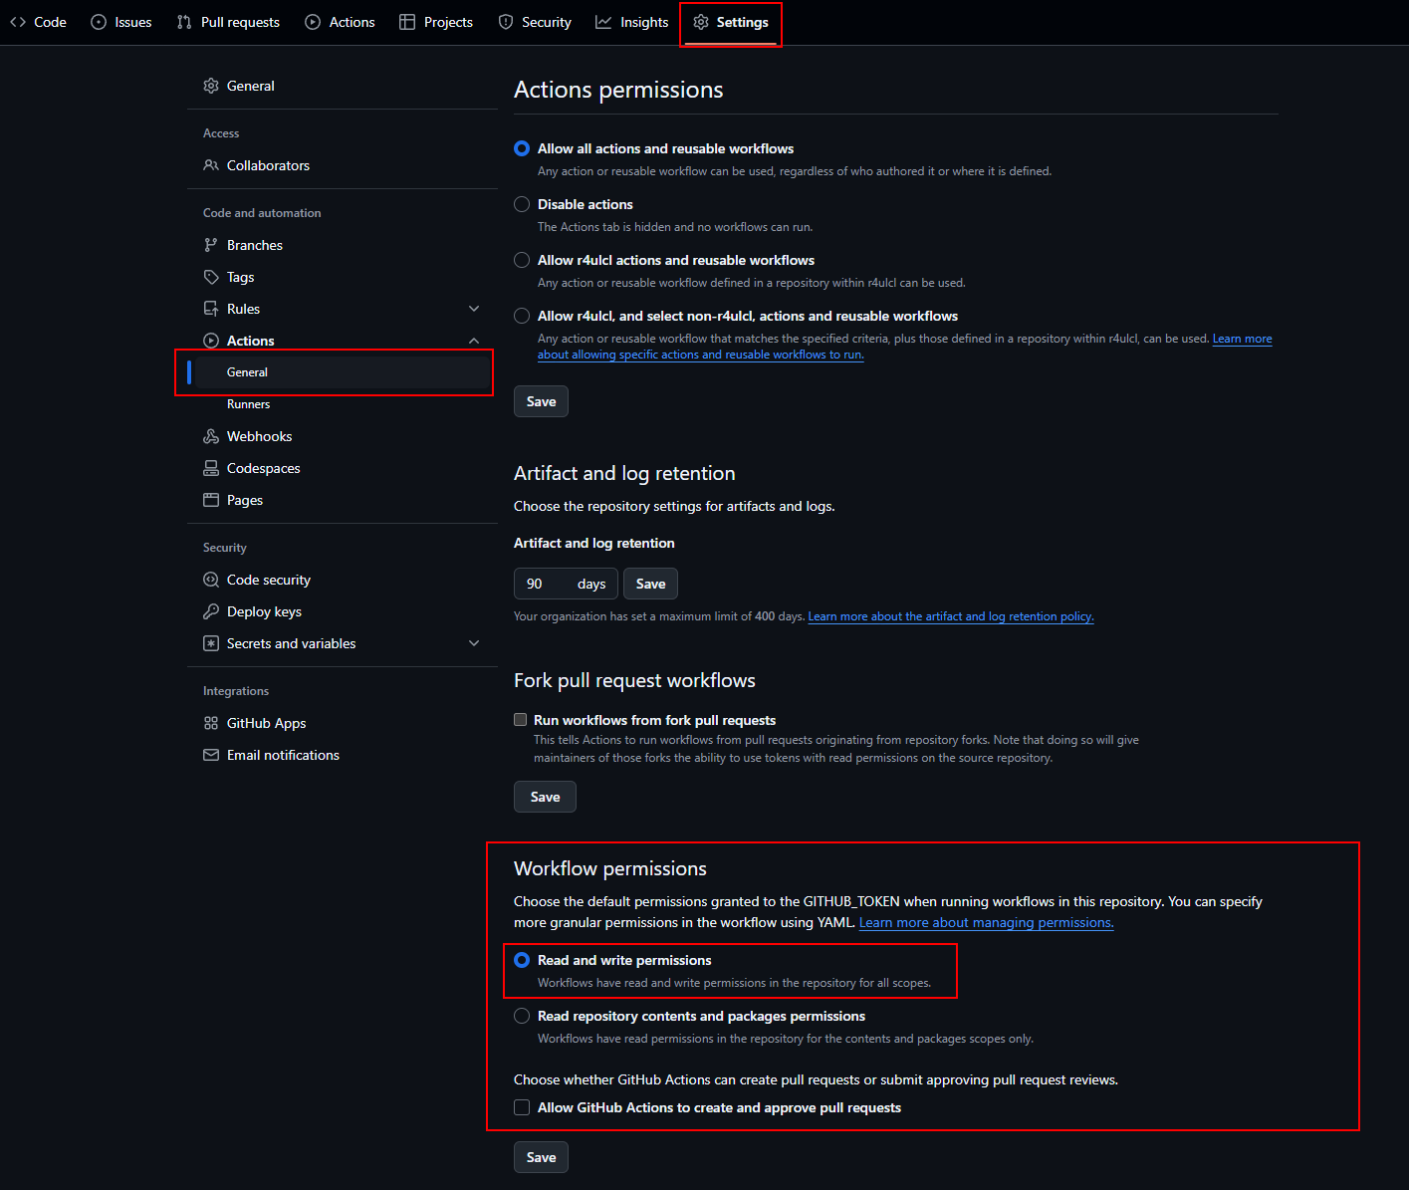Viewport: 1409px width, 1190px height.
Task: Select the Webhooks icon in sidebar
Action: pyautogui.click(x=211, y=435)
